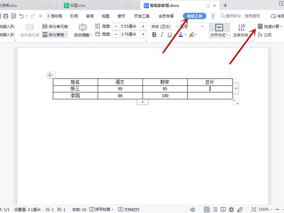Viewport: 284px width, 213px height.
Task: Switch to web layout globe icon
Action: tap(231, 210)
